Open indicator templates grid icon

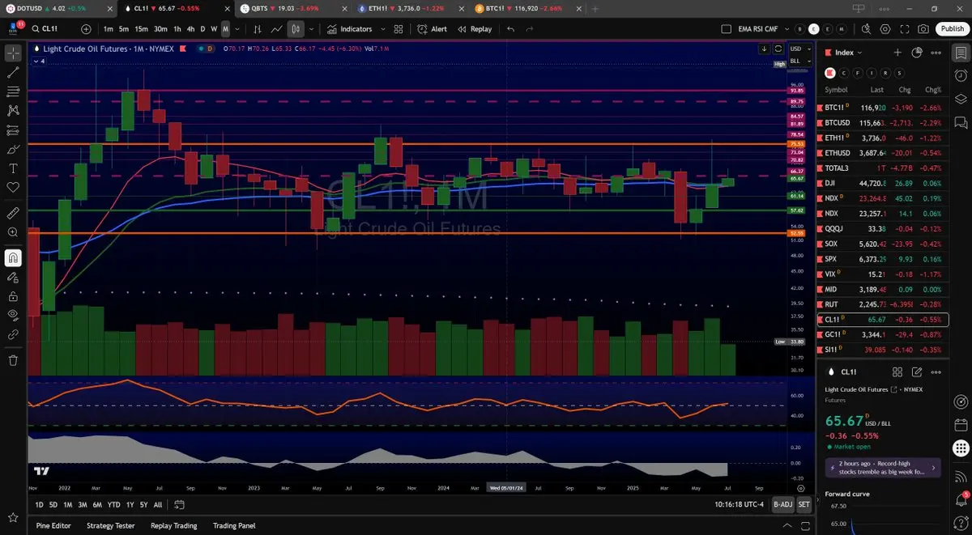pyautogui.click(x=398, y=28)
